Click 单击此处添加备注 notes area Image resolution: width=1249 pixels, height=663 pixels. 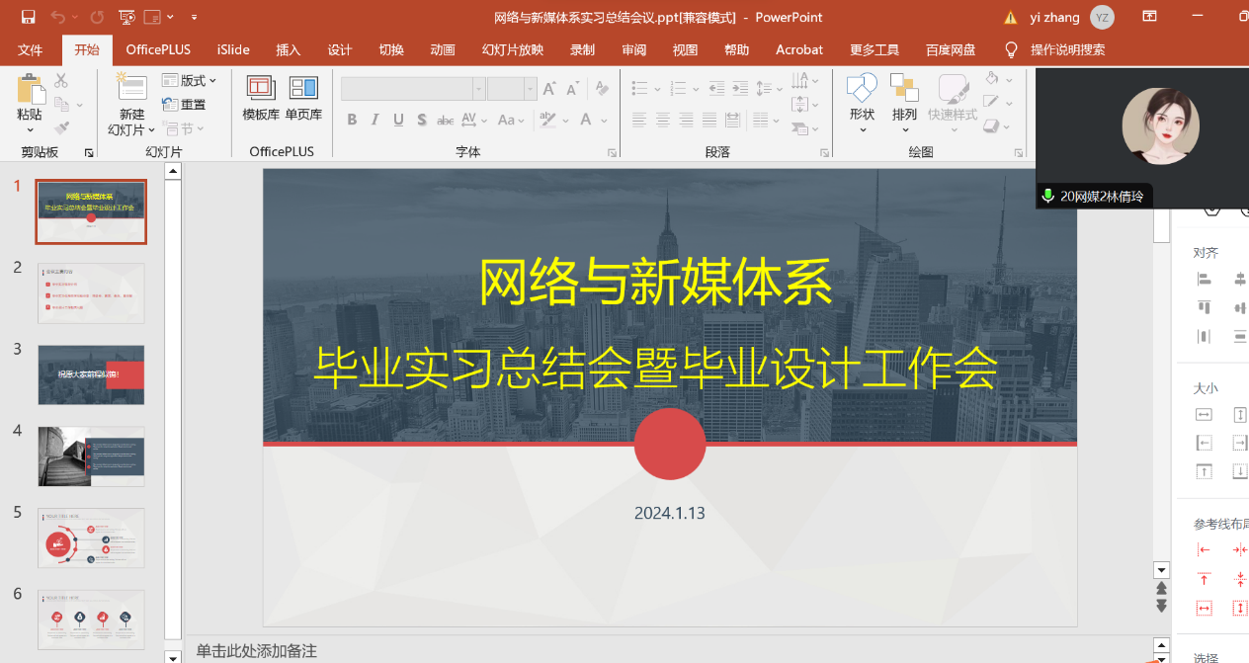257,650
